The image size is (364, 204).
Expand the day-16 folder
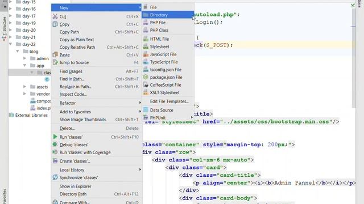tap(10, 9)
